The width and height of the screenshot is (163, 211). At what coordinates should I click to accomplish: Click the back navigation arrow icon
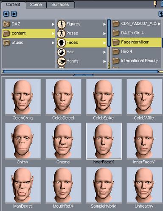click(6, 14)
